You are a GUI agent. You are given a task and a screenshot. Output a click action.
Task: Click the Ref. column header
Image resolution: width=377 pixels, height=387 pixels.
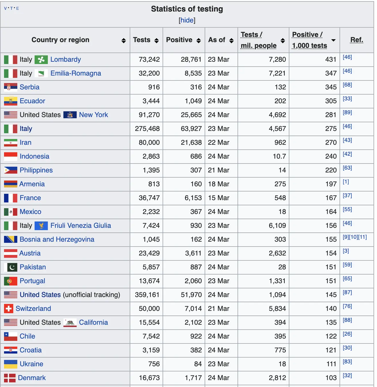tap(357, 40)
